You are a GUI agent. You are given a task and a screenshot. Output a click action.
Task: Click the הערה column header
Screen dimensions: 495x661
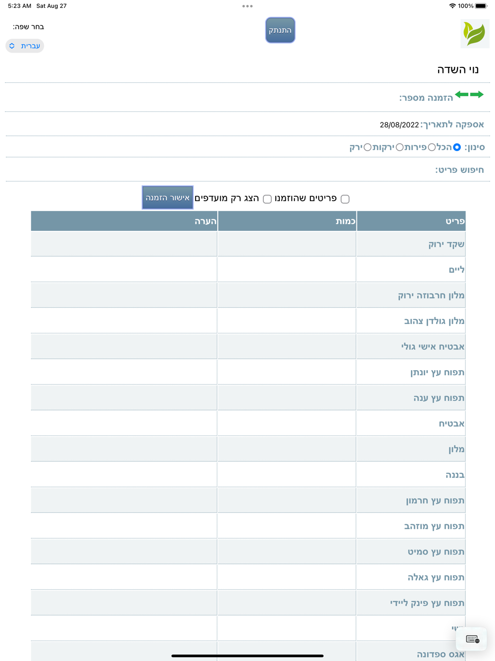(124, 221)
